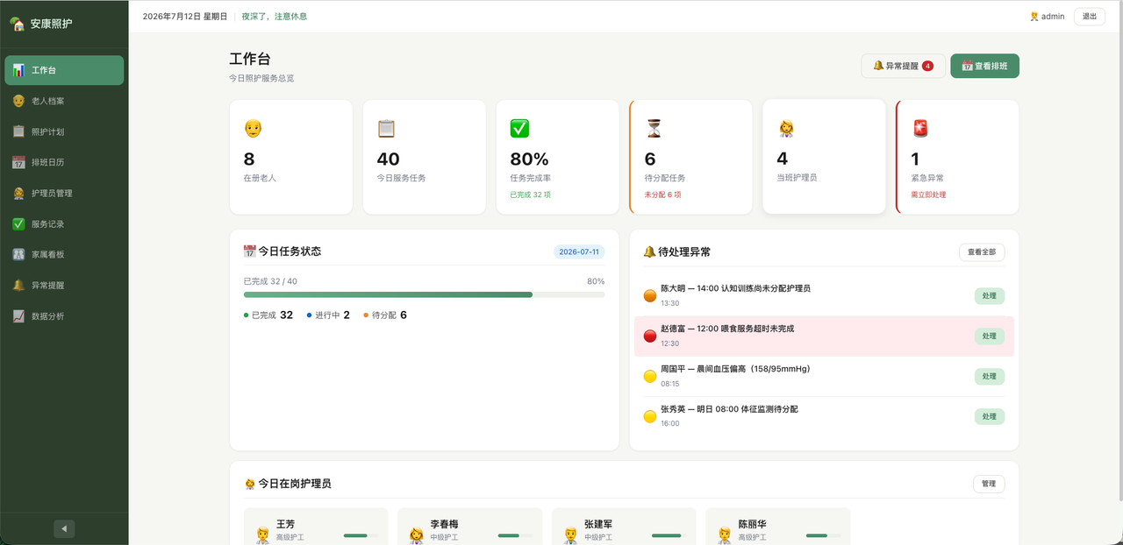Click the orange dot beside 陈大明 alert
This screenshot has height=545, width=1123.
650,295
